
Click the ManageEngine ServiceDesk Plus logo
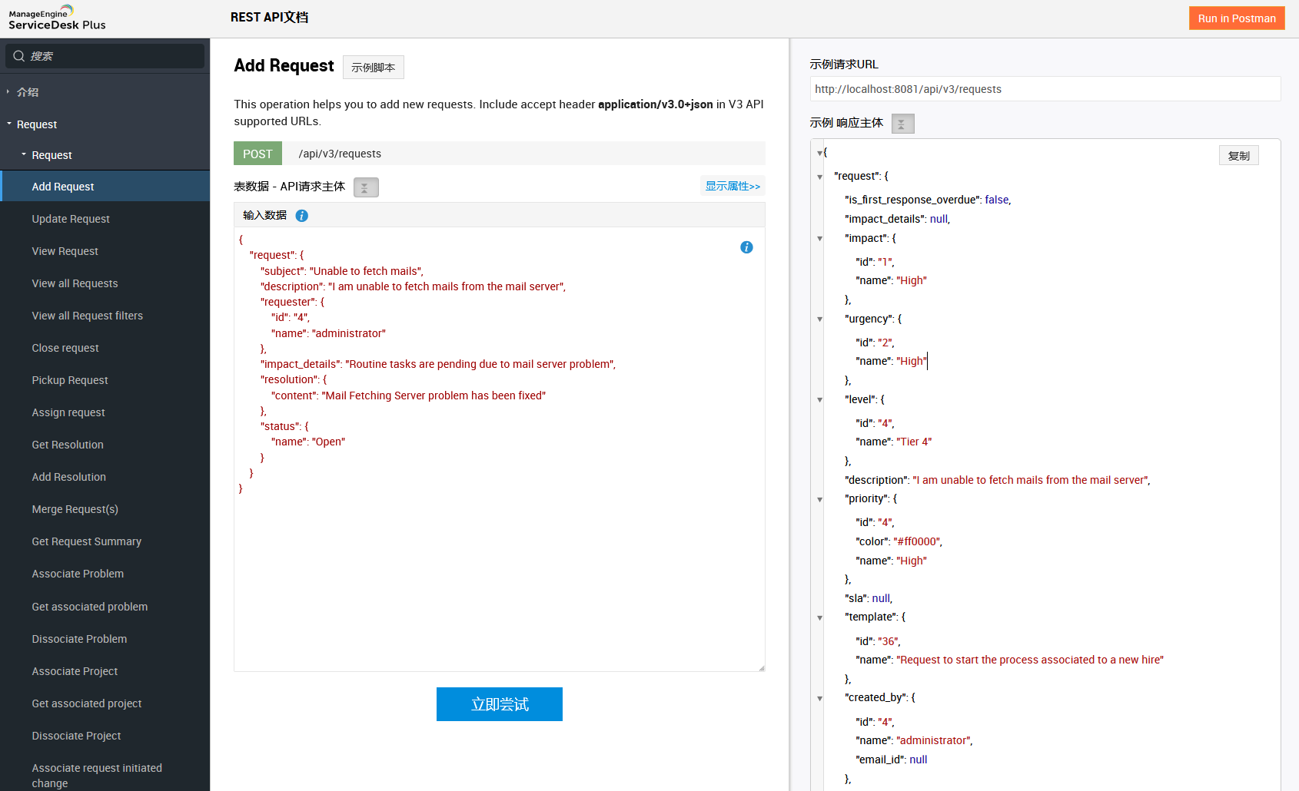pos(57,18)
